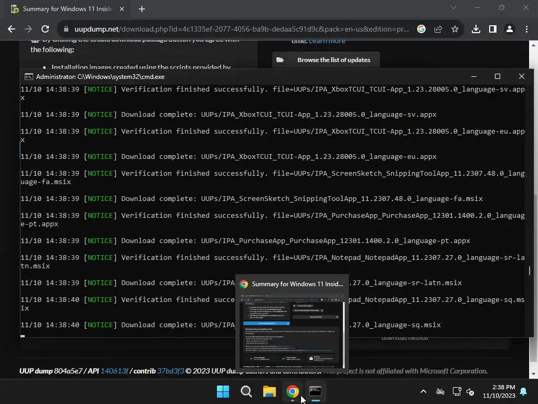Close the Administrator cmd.exe window

(x=522, y=76)
